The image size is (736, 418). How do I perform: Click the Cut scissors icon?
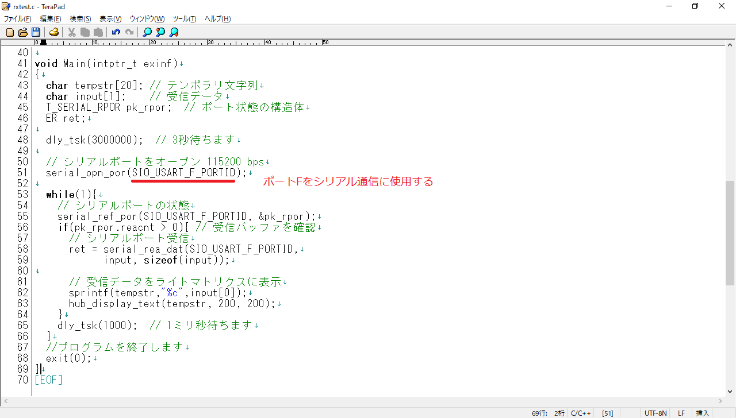click(x=72, y=32)
